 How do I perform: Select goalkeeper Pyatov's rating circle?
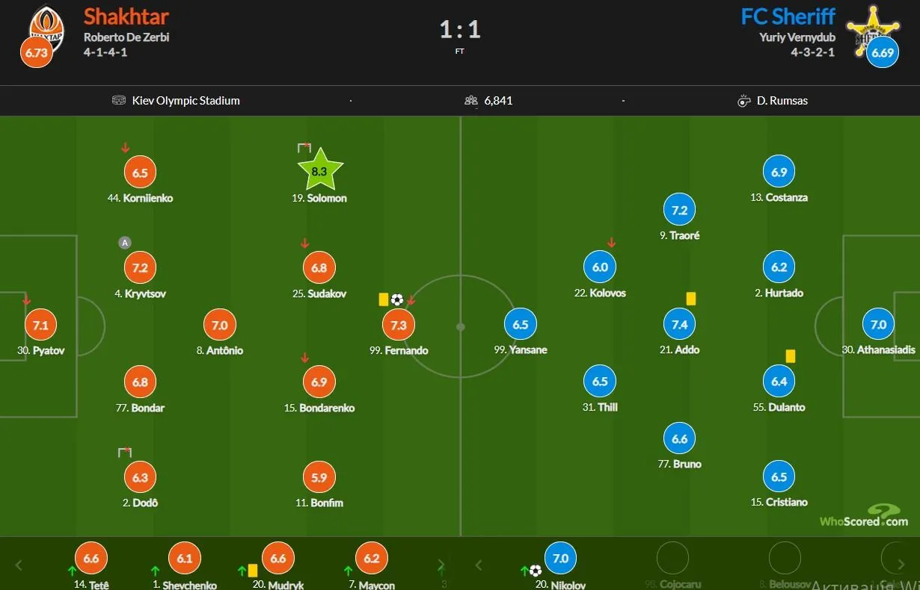40,326
